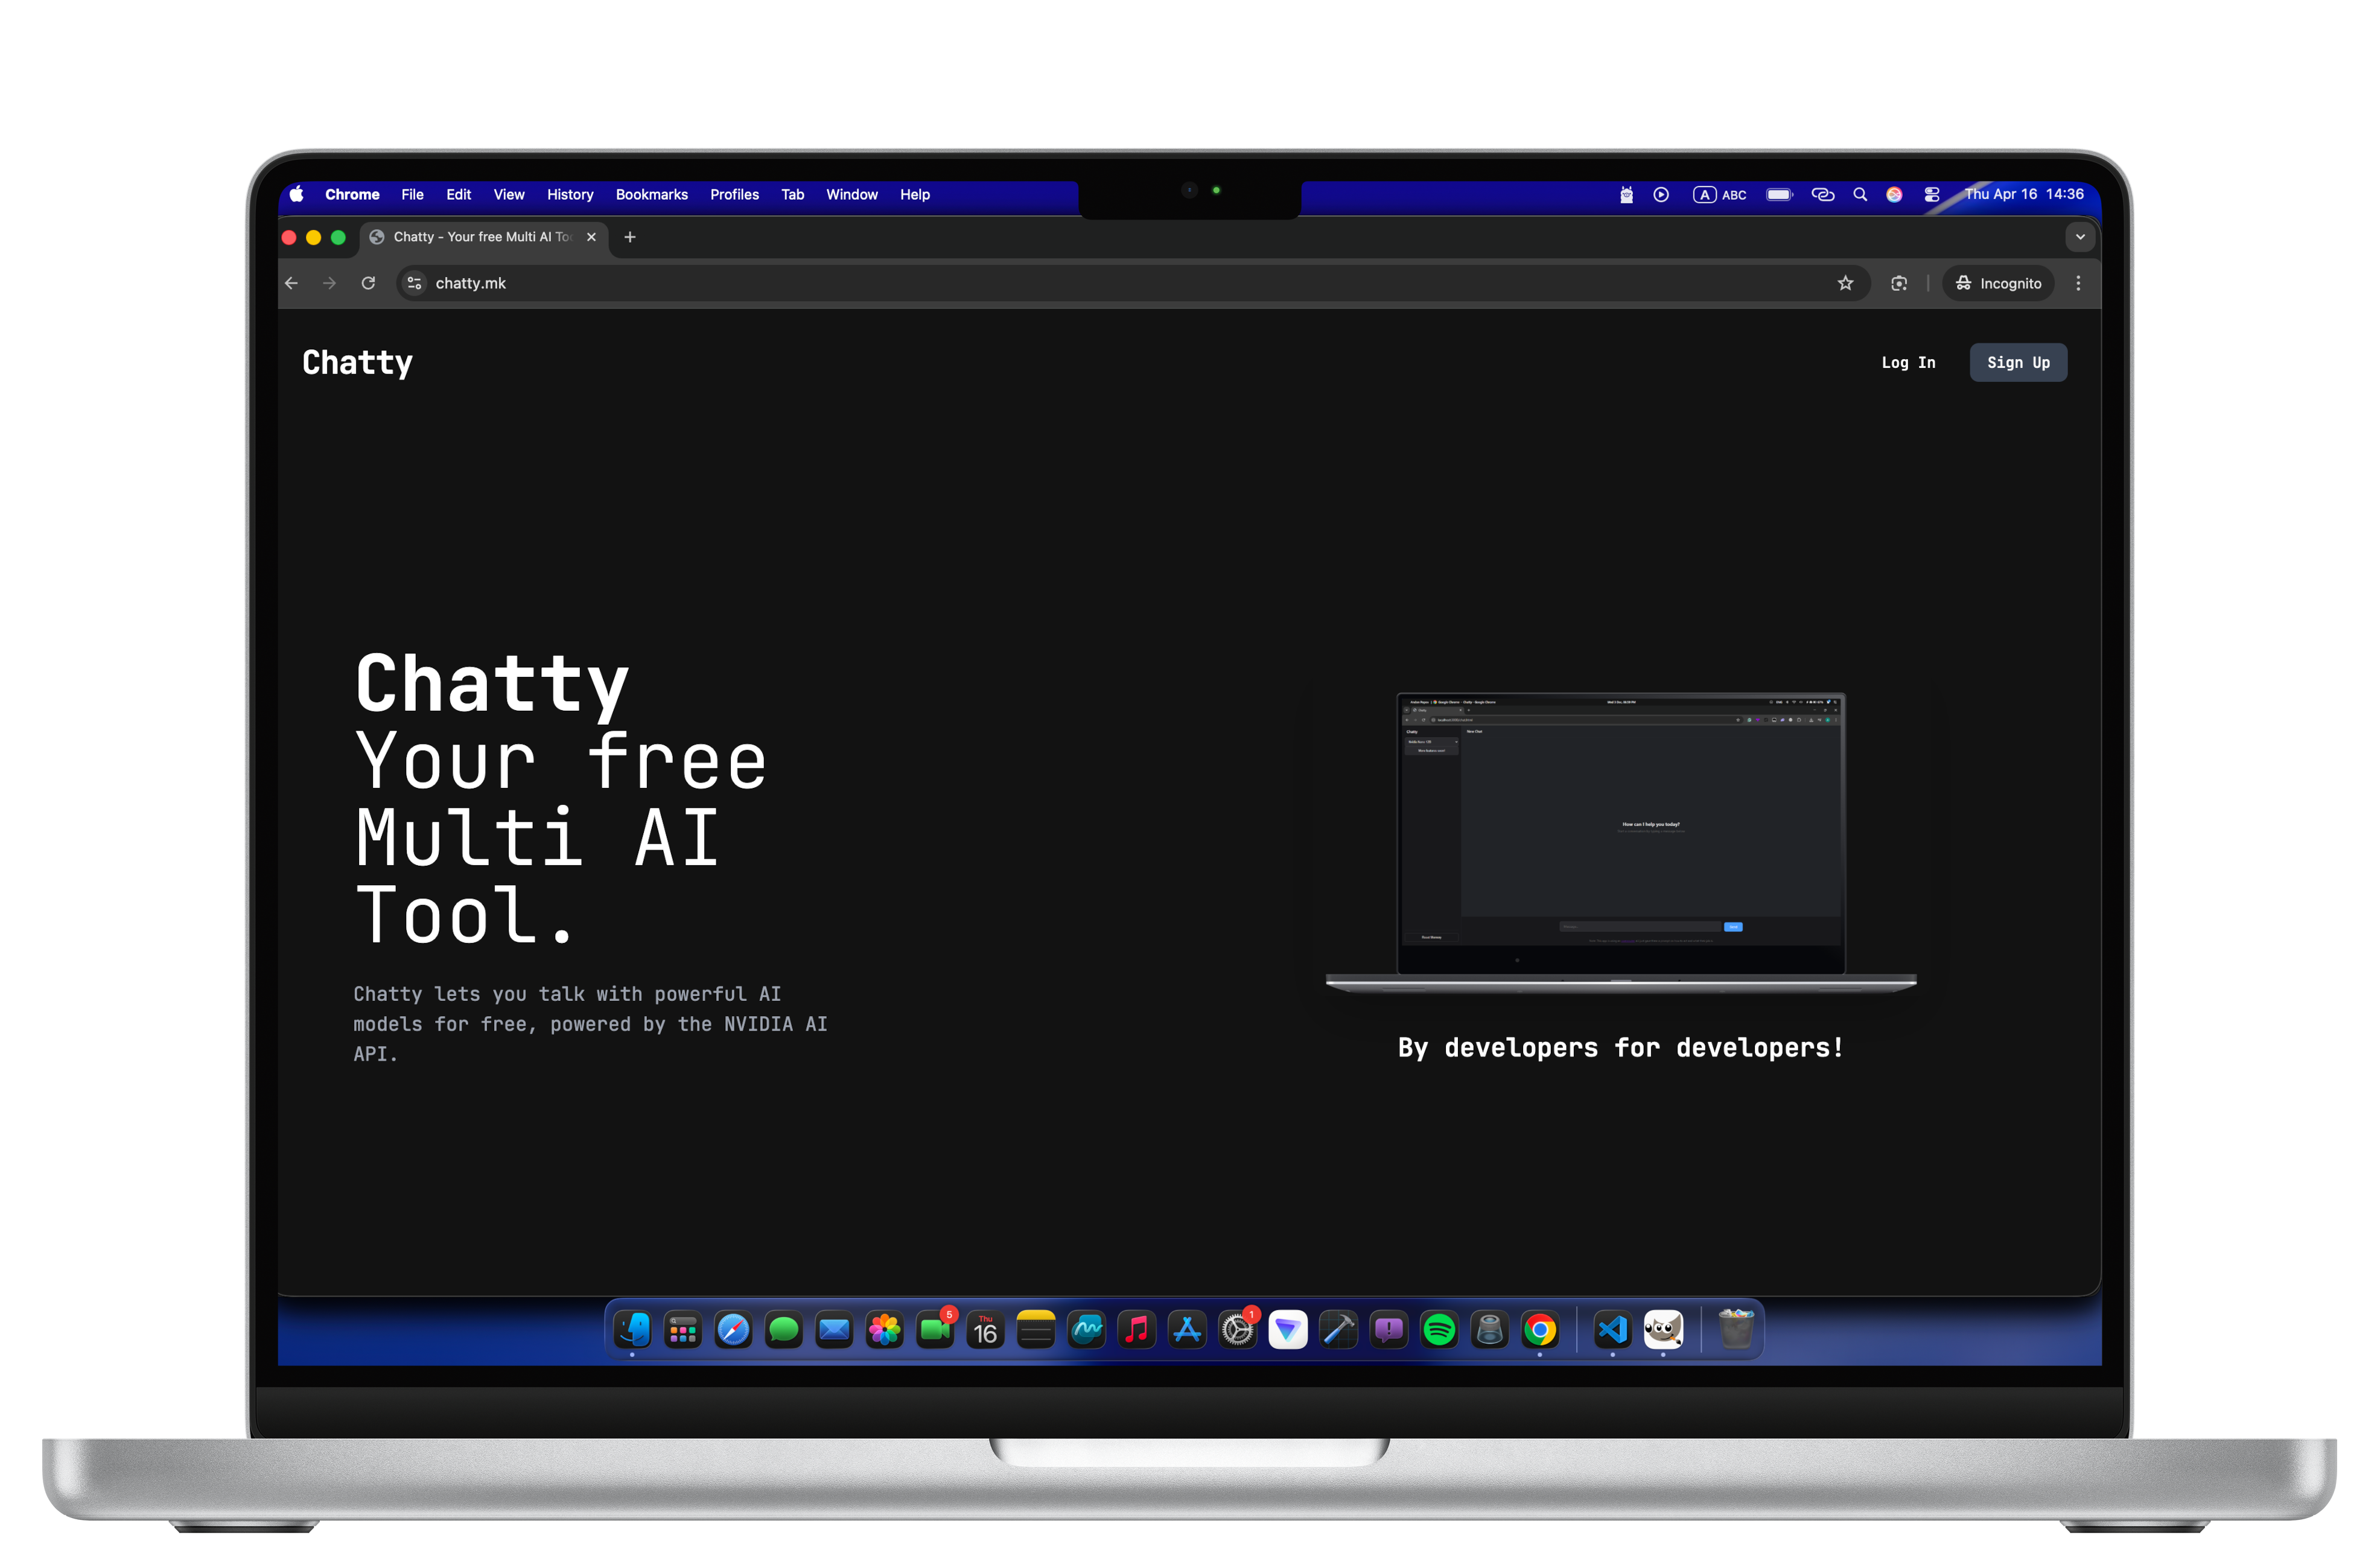Screen dimensions: 2380x1547
Task: Click the Incognito profile chip
Action: click(x=1998, y=284)
